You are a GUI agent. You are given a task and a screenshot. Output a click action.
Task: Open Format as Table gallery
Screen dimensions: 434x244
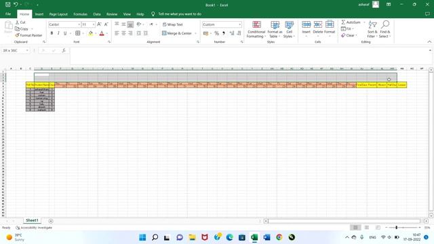[275, 29]
